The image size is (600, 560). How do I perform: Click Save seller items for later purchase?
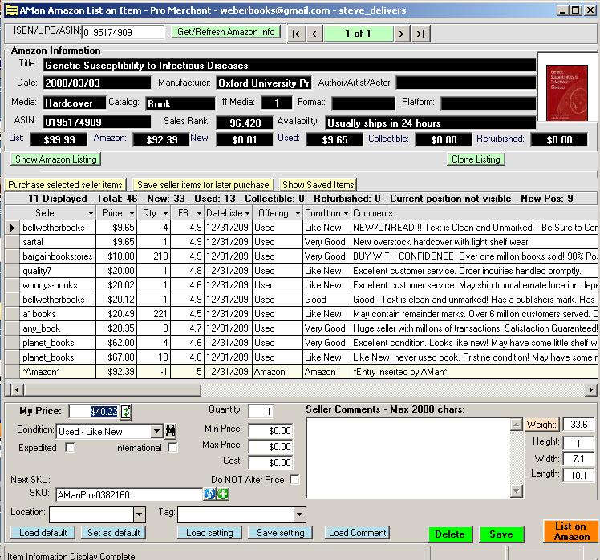click(x=203, y=184)
